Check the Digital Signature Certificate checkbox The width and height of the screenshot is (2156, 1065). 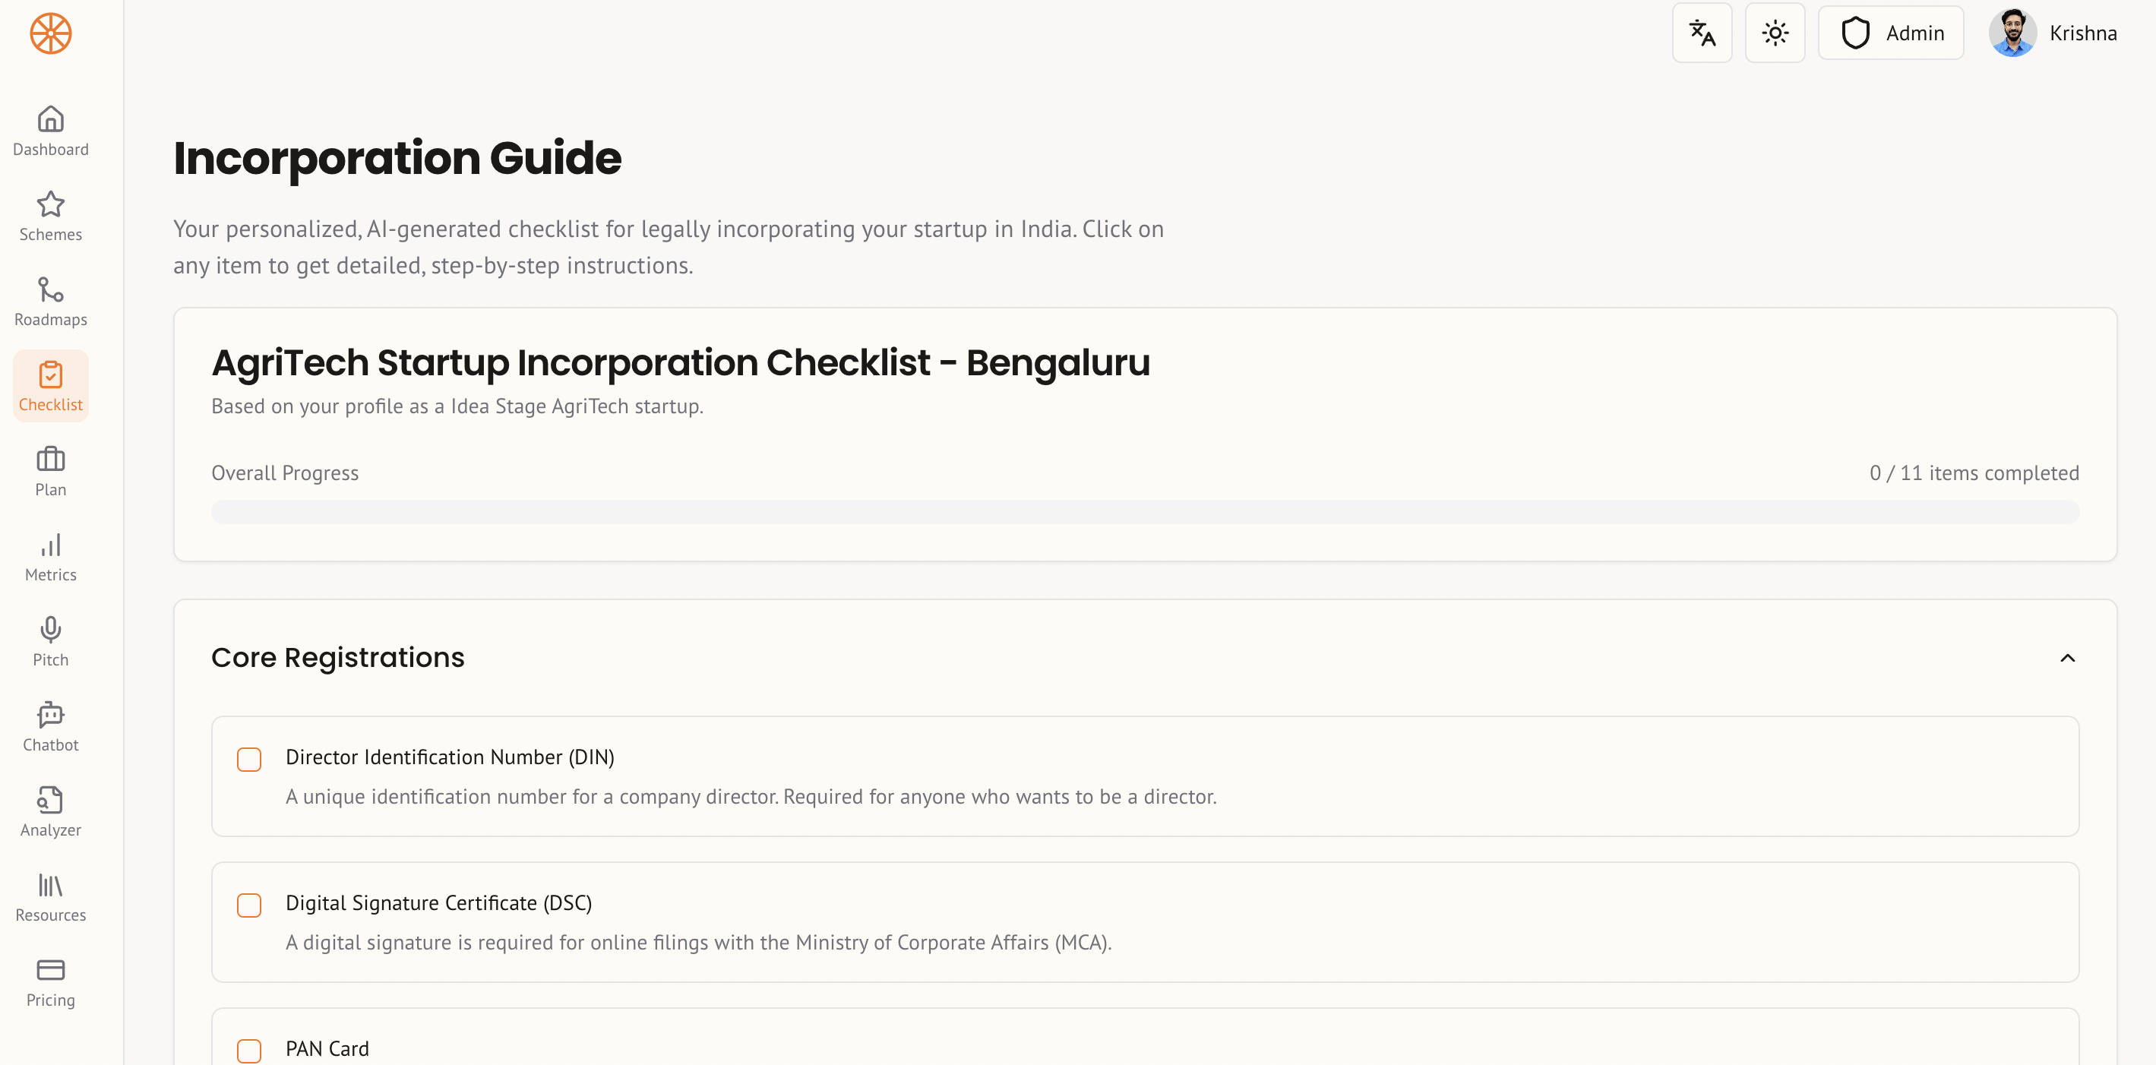click(249, 905)
